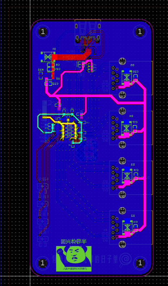Image resolution: width=168 pixels, height=286 pixels.
Task: Select the D5 diode footprint
Action: (127, 77)
